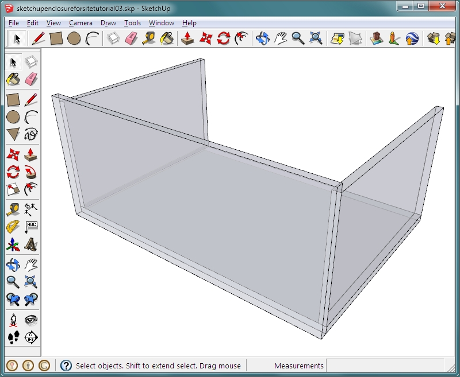Viewport: 460px width, 377px height.
Task: Activate Push/Pull in the top toolbar
Action: point(188,38)
